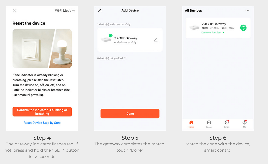The height and width of the screenshot is (165, 268).
Task: Expand the Common Functions dropdown
Action: pyautogui.click(x=213, y=32)
